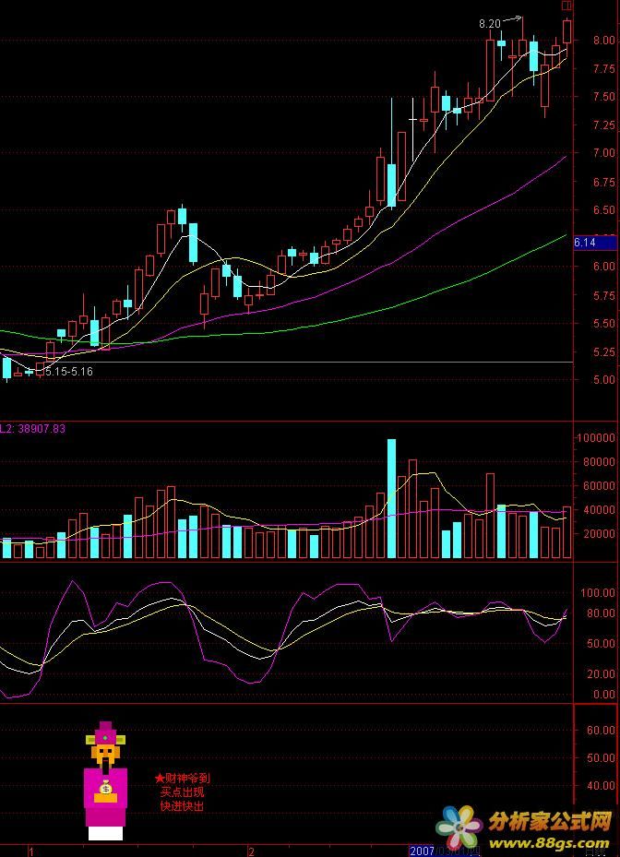Viewport: 620px width, 857px height.
Task: Click the 6.50 price axis label
Action: pos(603,210)
